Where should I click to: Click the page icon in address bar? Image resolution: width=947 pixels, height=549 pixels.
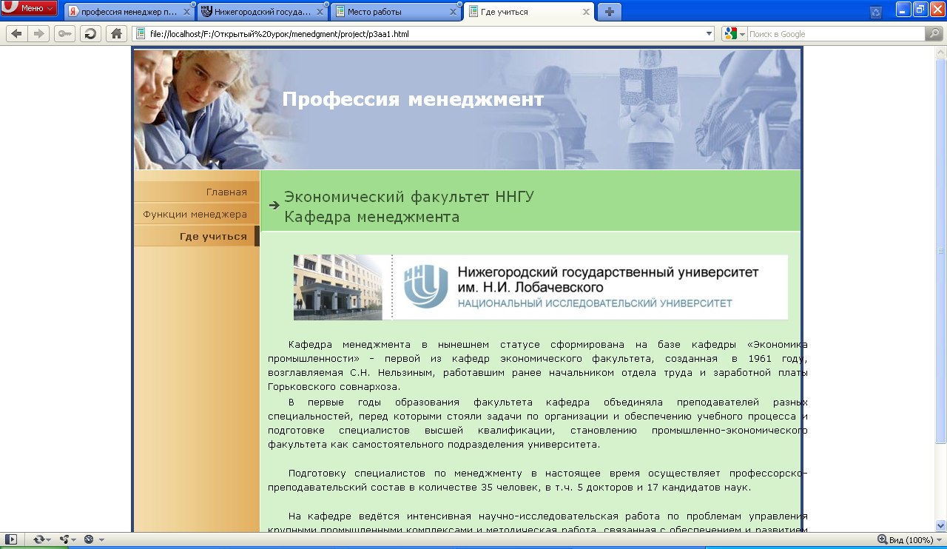click(140, 34)
